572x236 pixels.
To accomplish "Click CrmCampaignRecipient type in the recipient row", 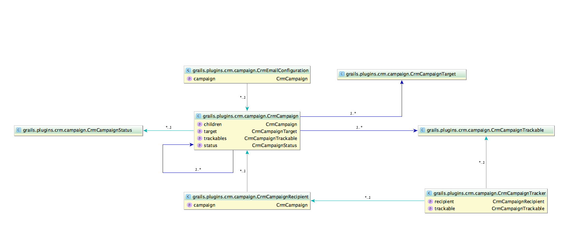I will pos(518,202).
